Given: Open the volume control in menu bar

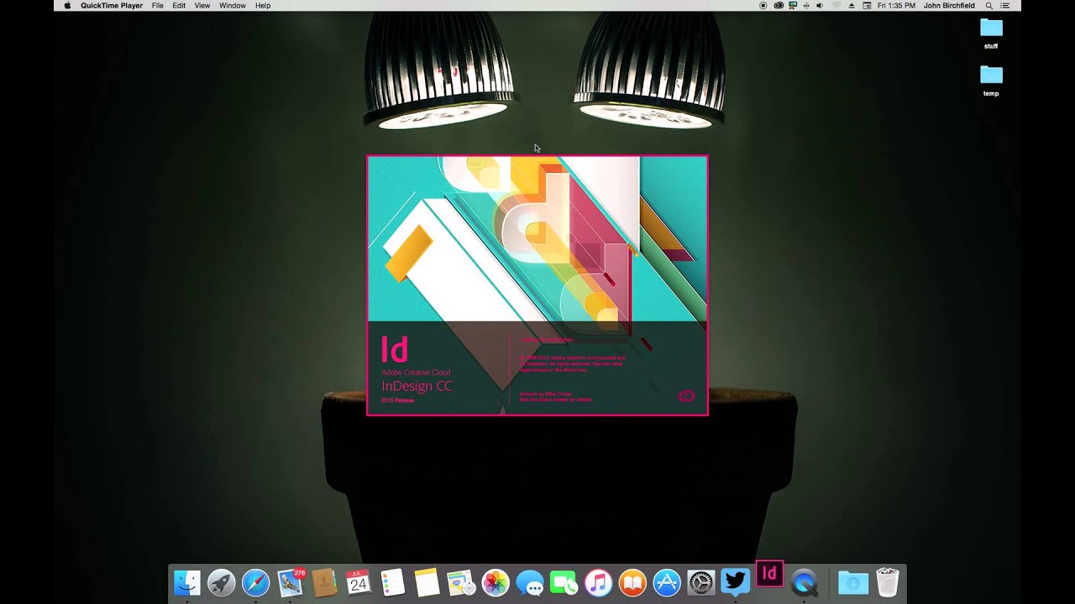Looking at the screenshot, I should pyautogui.click(x=820, y=5).
